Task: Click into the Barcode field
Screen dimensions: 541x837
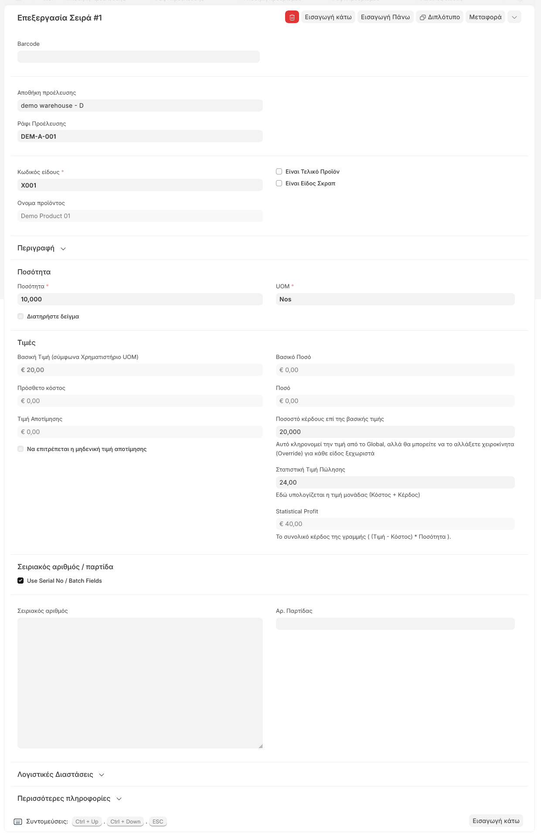Action: pyautogui.click(x=139, y=57)
